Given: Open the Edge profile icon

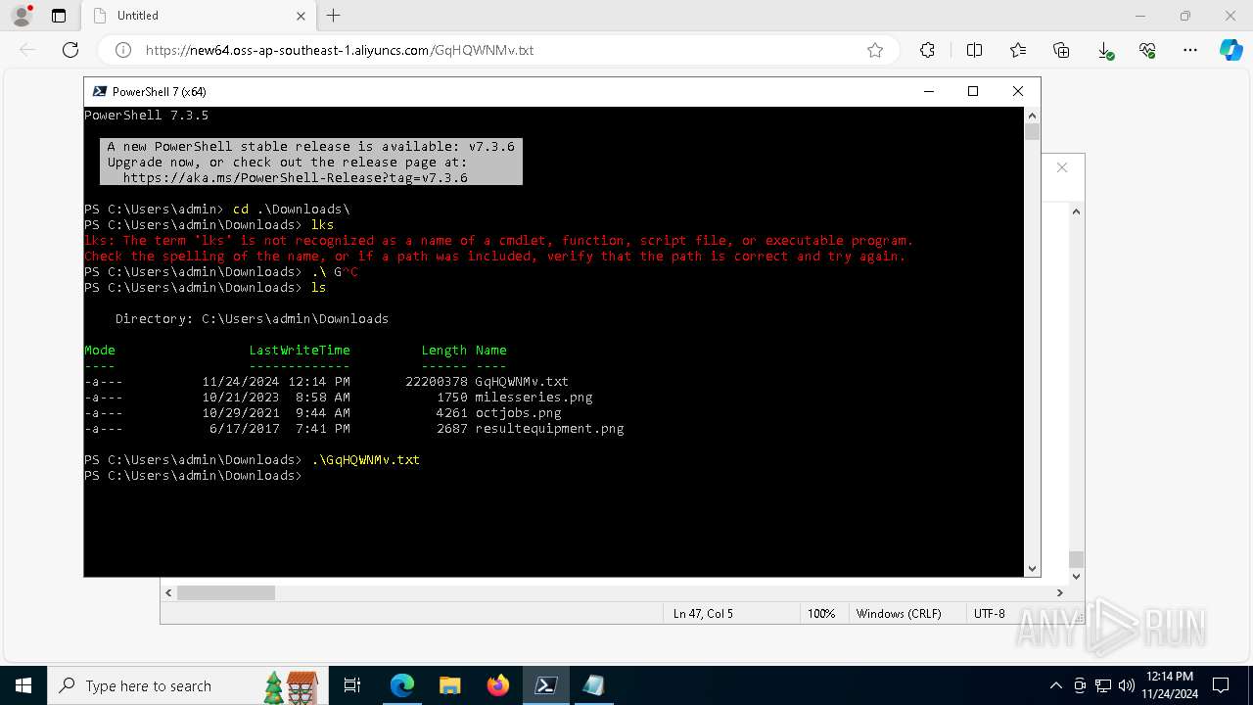Looking at the screenshot, I should (x=22, y=16).
